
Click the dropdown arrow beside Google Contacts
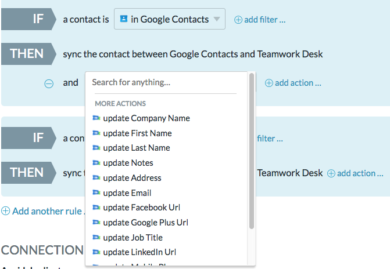point(217,19)
